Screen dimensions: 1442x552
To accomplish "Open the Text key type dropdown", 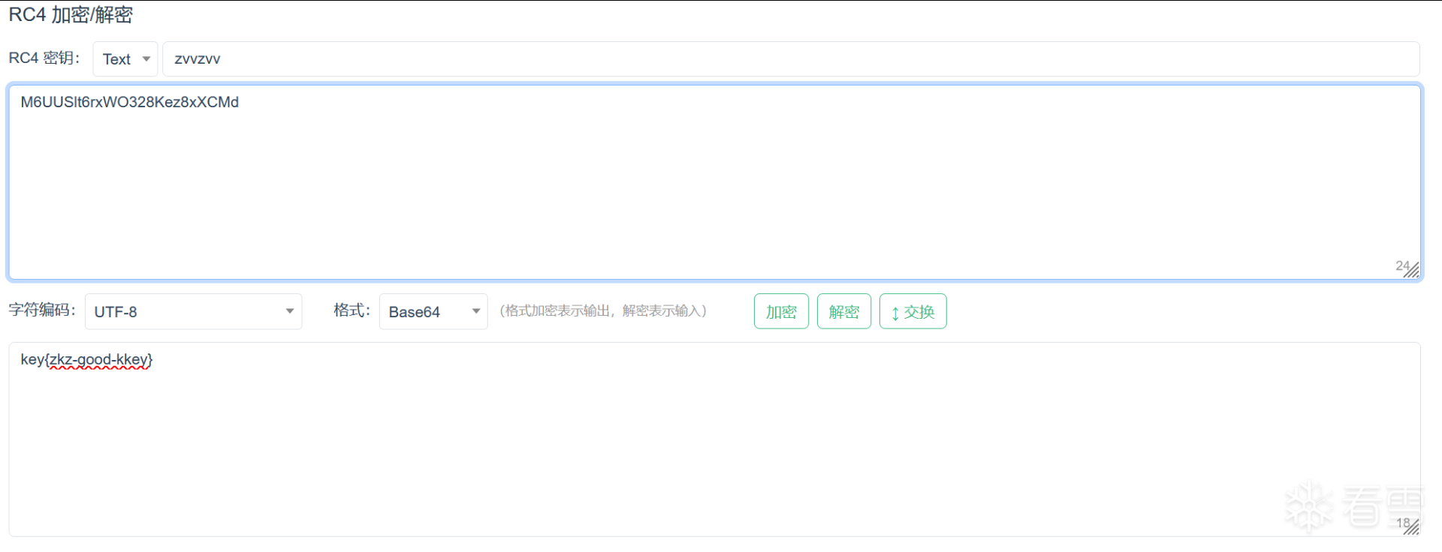I will pos(125,59).
